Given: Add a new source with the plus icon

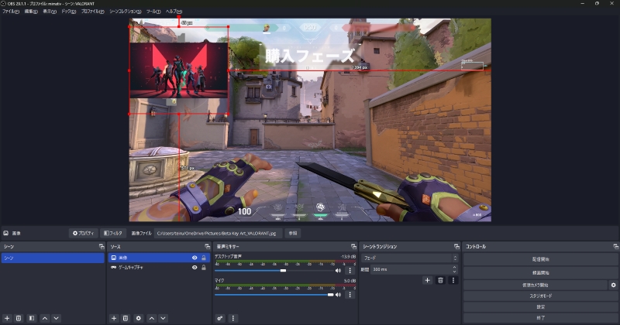Looking at the screenshot, I should 114,318.
